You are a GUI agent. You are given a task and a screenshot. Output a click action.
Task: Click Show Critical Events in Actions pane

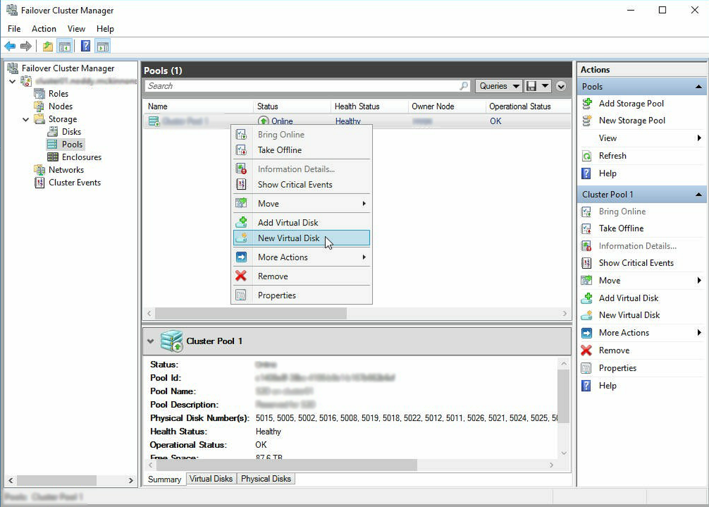tap(636, 263)
